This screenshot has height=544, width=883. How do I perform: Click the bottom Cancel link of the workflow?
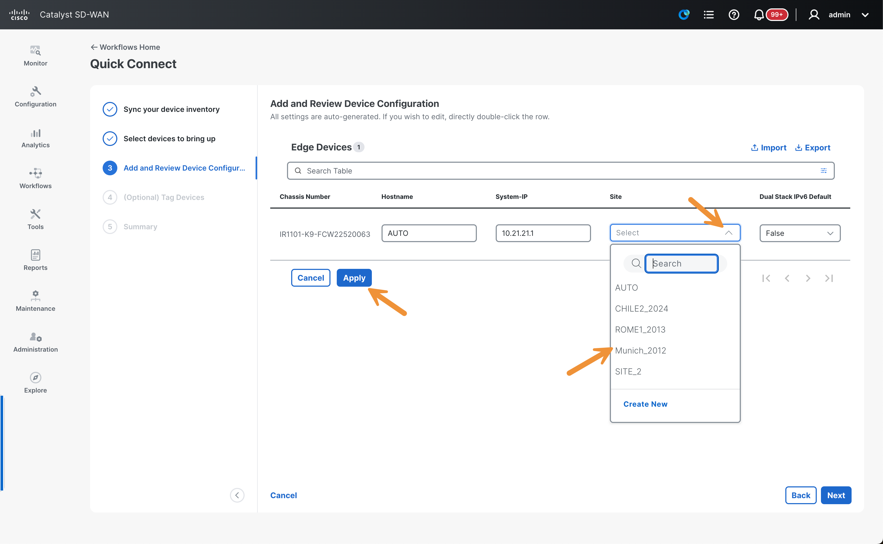(x=283, y=495)
